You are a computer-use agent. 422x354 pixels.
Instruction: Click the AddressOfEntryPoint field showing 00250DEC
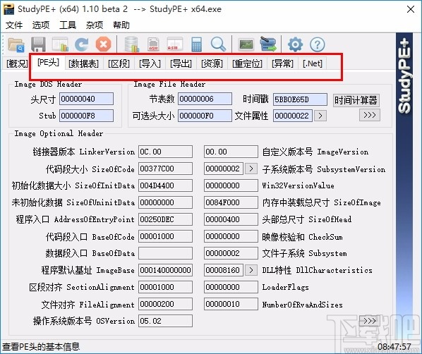coord(166,219)
